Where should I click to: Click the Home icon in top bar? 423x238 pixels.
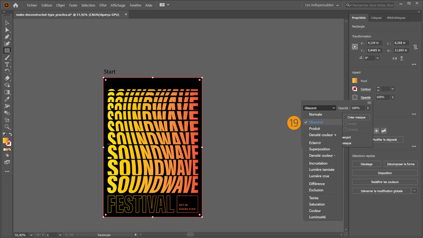point(16,5)
